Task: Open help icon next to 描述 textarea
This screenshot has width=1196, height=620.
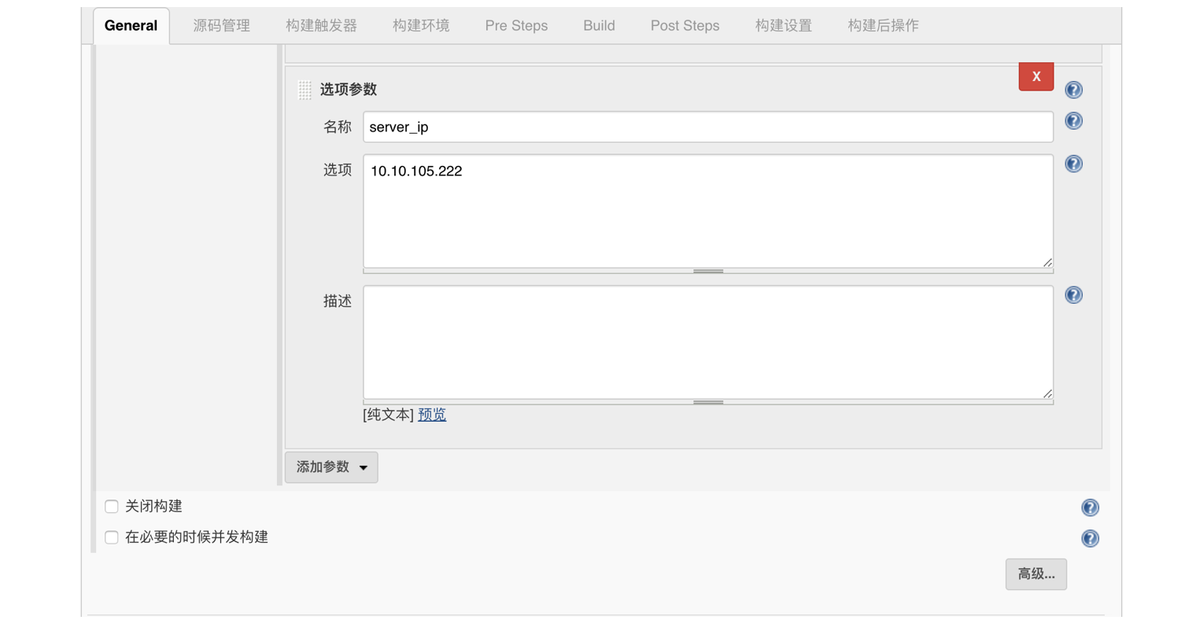Action: (1073, 295)
